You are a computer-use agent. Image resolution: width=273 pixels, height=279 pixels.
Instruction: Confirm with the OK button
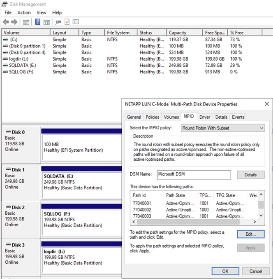[x=225, y=271]
